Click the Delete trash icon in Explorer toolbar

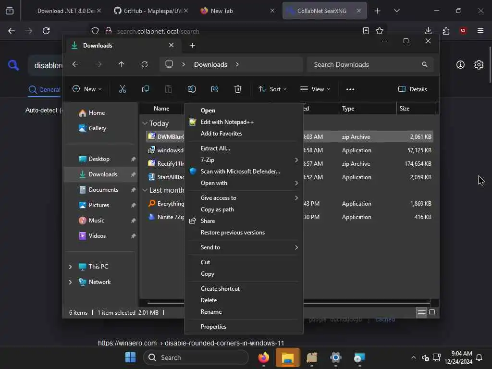238,89
